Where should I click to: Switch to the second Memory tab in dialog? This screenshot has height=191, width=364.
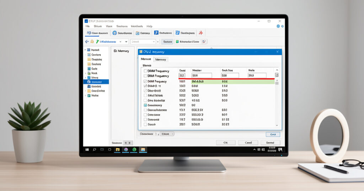[x=161, y=60]
